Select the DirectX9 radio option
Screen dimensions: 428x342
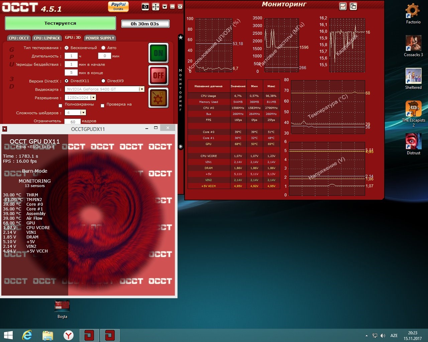(103, 81)
